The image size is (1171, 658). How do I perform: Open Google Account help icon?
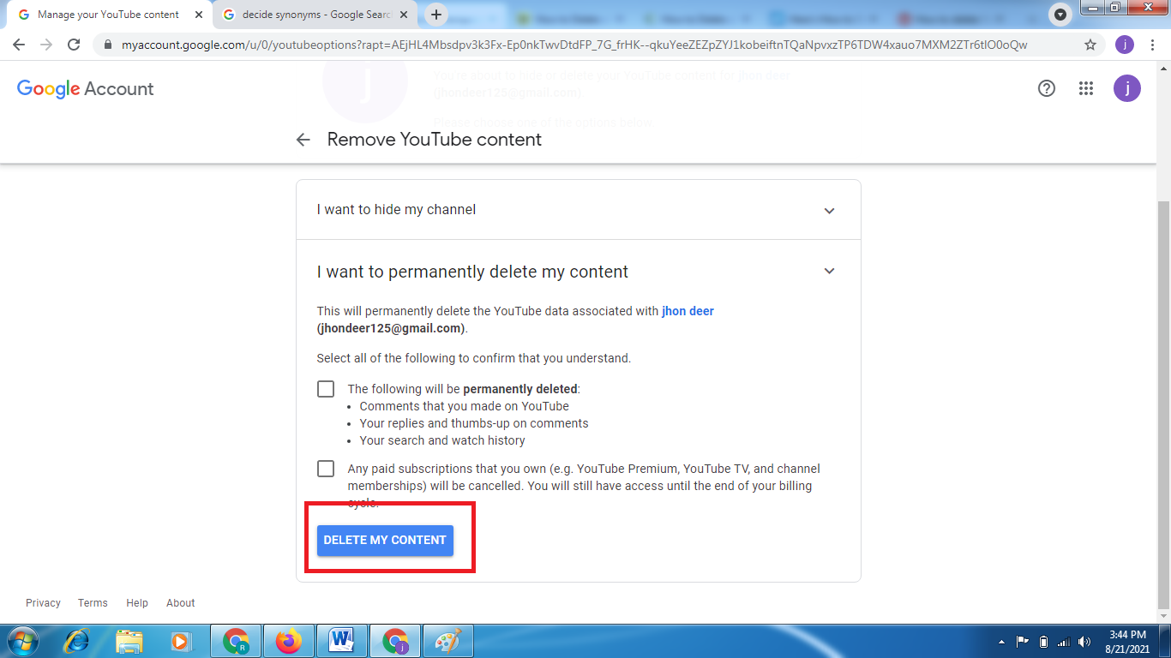click(x=1046, y=88)
